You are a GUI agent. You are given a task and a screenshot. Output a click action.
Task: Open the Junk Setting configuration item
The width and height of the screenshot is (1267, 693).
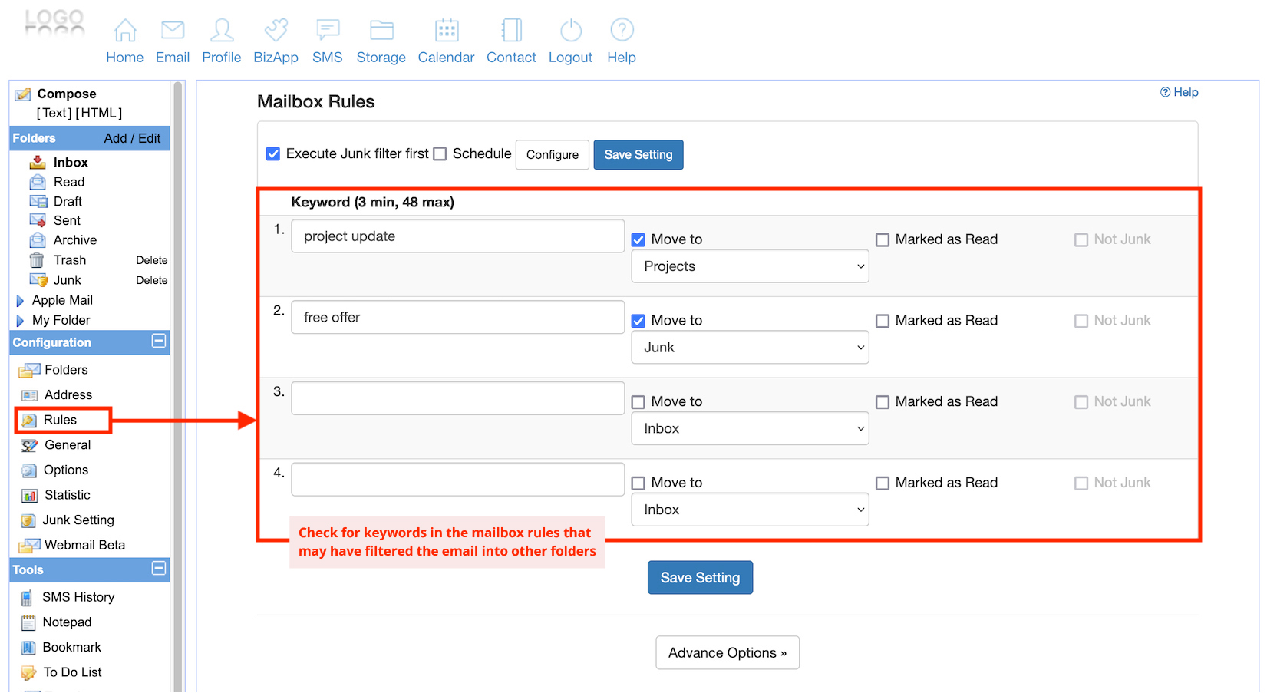(78, 520)
